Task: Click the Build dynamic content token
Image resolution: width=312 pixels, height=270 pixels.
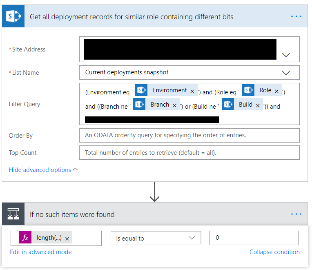Action: pyautogui.click(x=245, y=105)
